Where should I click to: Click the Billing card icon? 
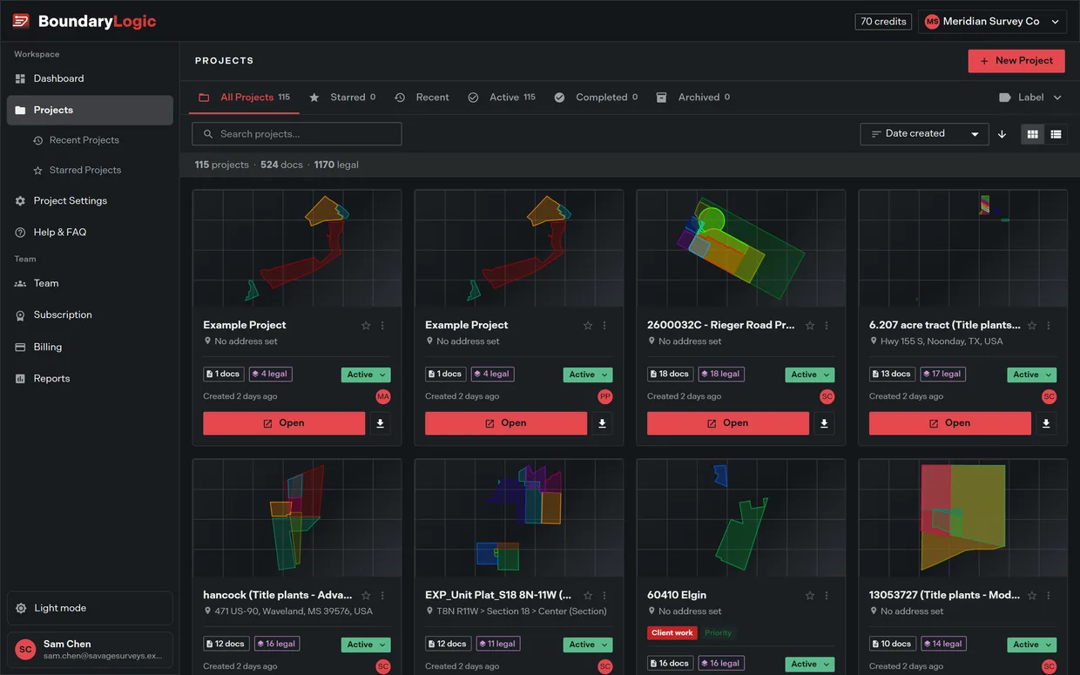coord(20,348)
